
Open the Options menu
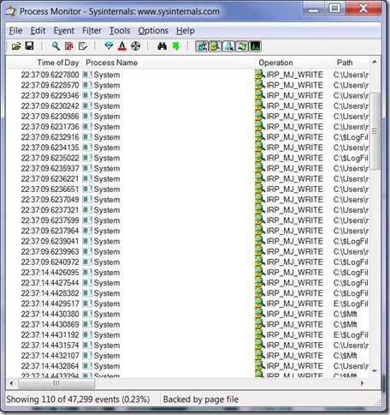tap(153, 31)
